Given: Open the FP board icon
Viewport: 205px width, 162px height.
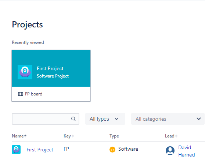Looking at the screenshot, I should pos(21,94).
